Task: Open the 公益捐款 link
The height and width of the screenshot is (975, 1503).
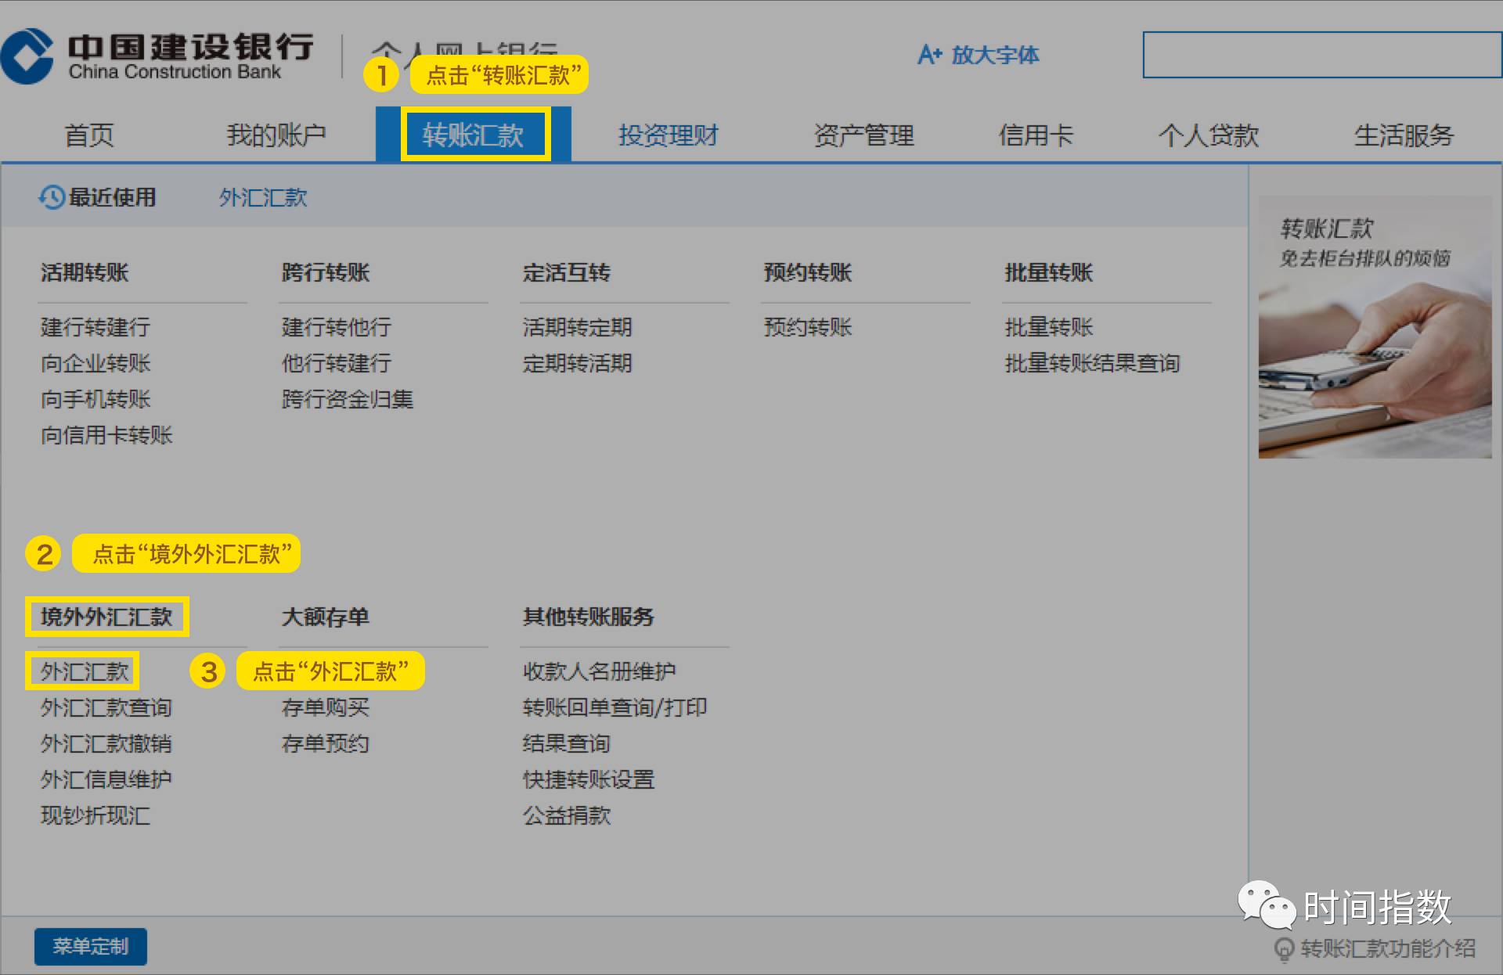Action: click(x=566, y=815)
